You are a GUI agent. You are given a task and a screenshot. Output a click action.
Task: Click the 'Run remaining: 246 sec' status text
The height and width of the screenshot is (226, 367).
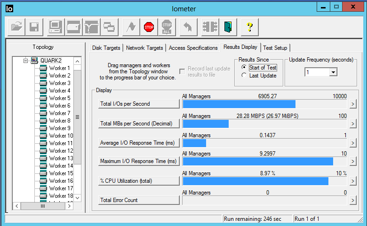pos(253,219)
